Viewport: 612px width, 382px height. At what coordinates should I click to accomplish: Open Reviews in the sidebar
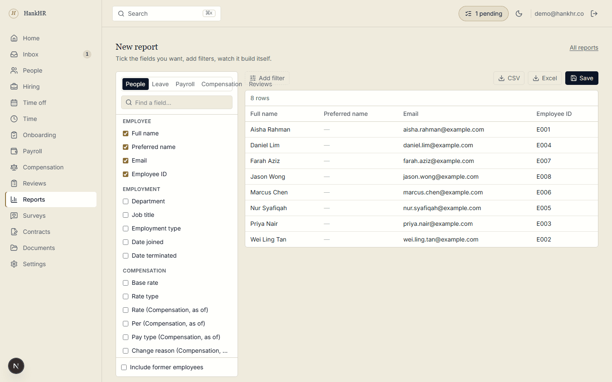coord(51,183)
